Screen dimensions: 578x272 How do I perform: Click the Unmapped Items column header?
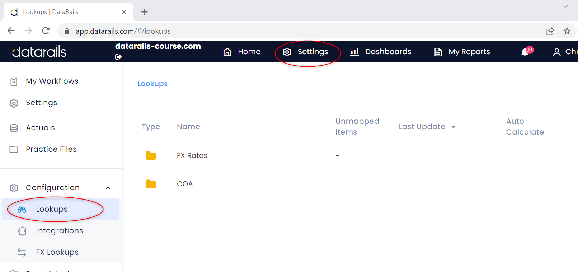(x=357, y=127)
